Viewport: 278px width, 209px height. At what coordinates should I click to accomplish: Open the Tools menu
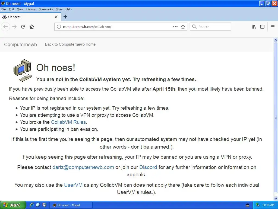tap(59, 9)
